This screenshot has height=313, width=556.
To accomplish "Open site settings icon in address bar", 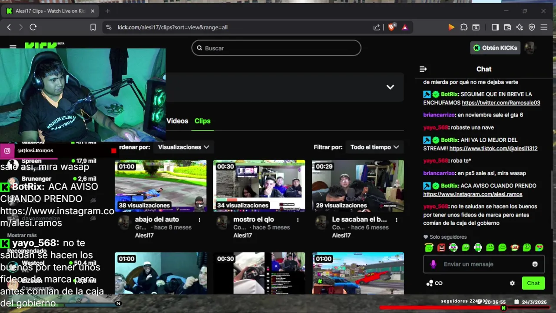I will point(109,27).
